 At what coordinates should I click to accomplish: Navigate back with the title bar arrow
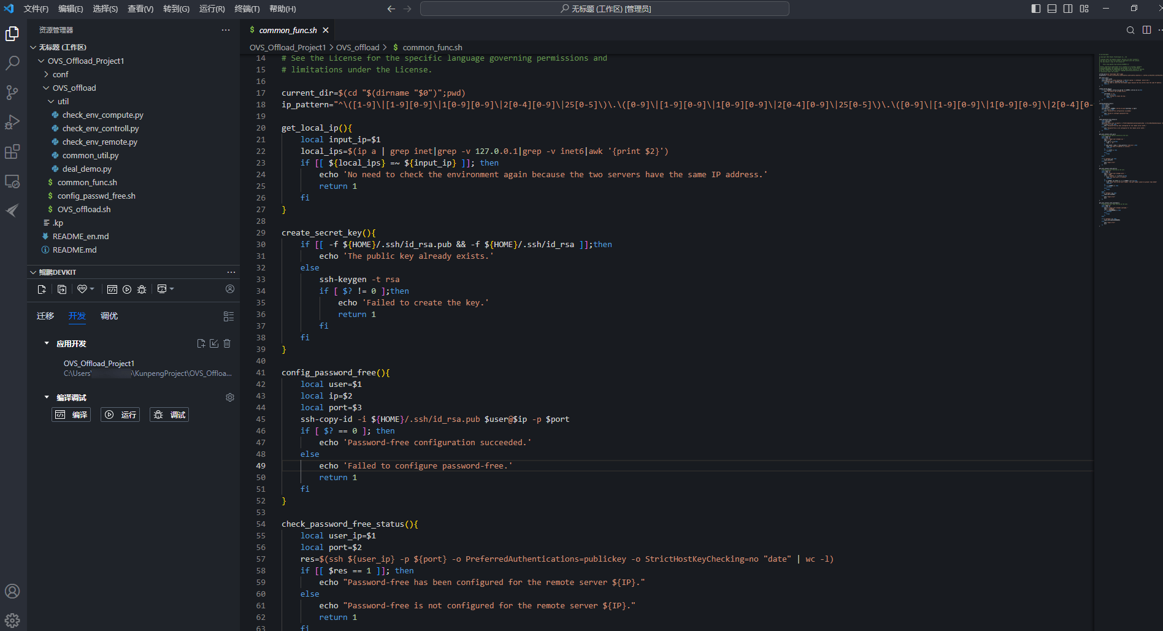click(391, 9)
